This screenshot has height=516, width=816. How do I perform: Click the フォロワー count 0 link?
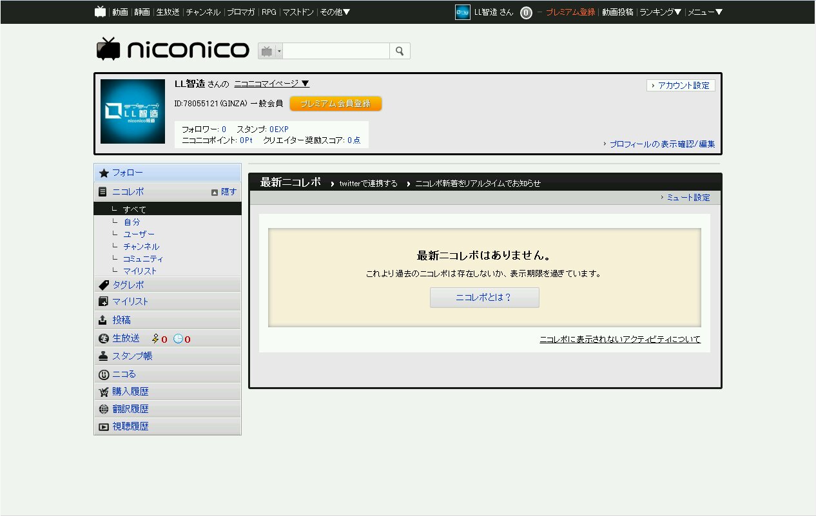tap(224, 129)
